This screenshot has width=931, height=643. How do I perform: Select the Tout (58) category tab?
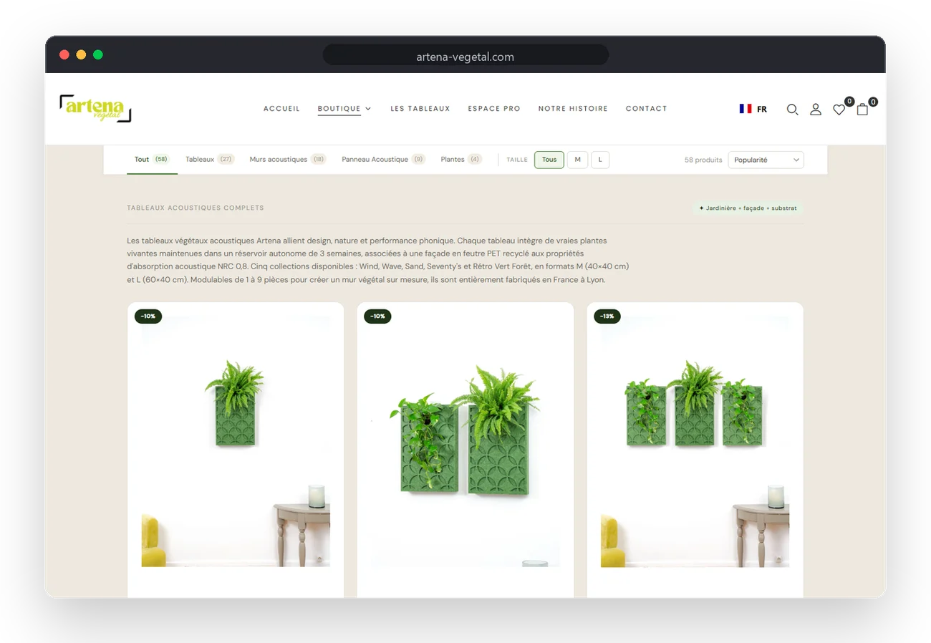point(152,160)
